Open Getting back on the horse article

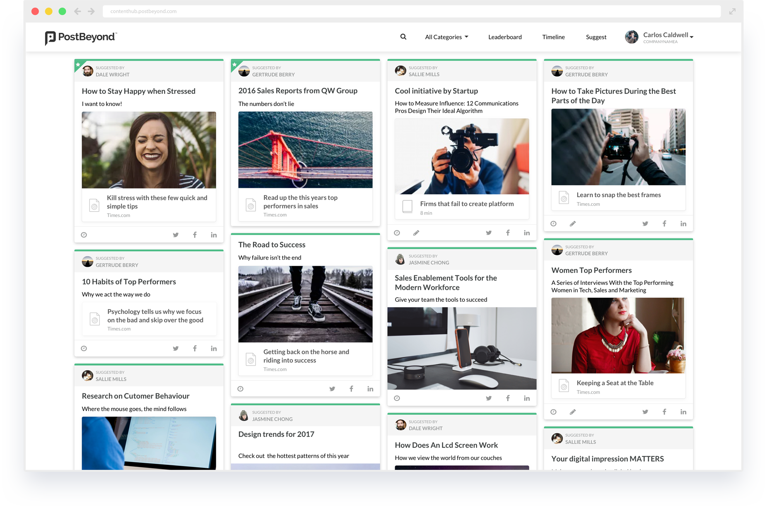(305, 359)
